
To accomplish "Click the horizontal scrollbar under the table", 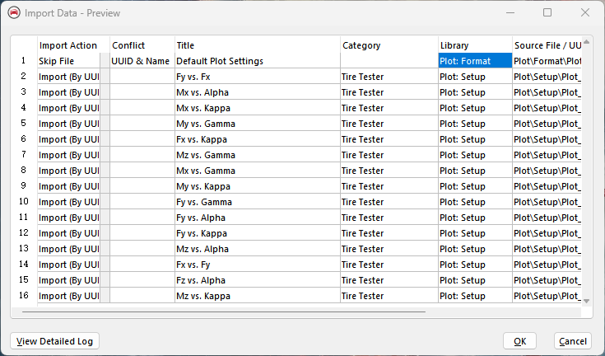I will (x=224, y=311).
